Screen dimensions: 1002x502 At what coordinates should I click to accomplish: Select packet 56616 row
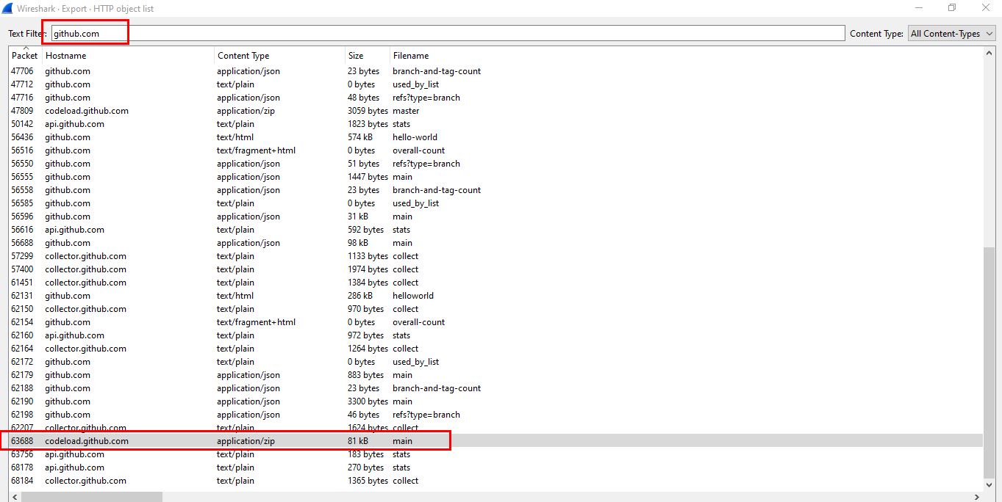(x=496, y=230)
